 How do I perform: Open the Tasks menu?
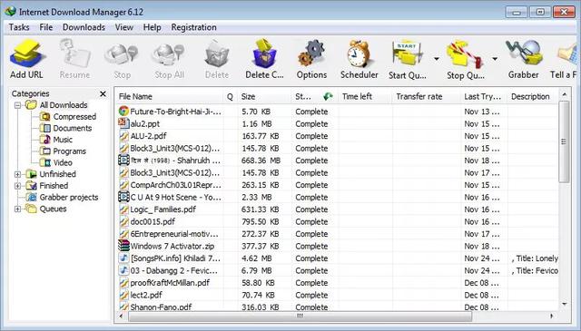point(19,27)
